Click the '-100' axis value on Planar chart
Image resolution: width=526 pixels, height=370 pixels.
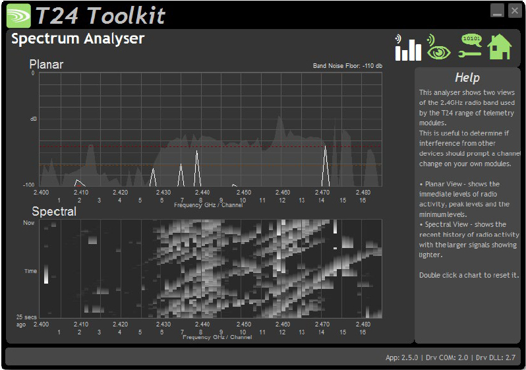pos(28,185)
